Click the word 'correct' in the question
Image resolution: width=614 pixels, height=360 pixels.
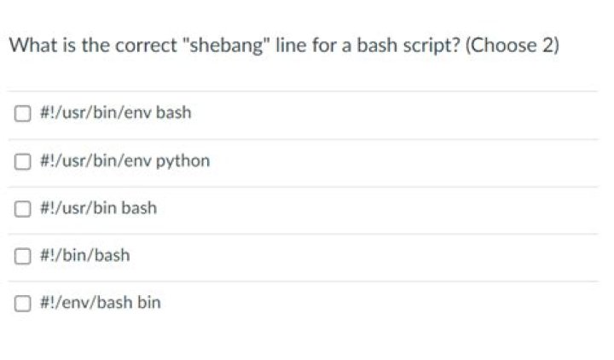click(124, 46)
